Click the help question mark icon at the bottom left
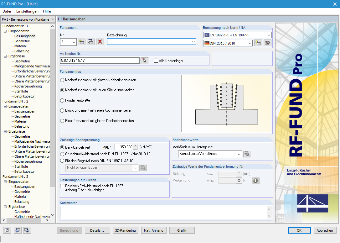The height and width of the screenshot is (243, 340). click(7, 230)
